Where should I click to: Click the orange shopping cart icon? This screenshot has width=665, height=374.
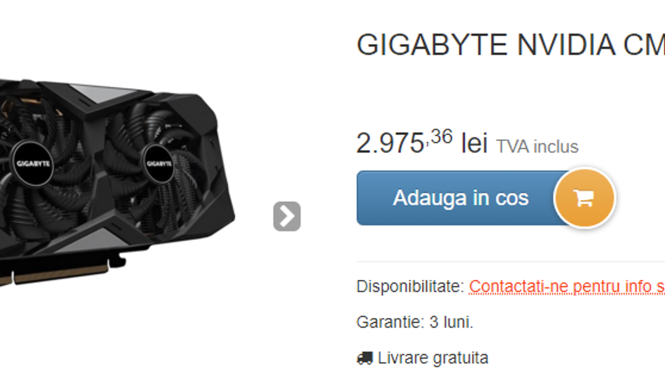pyautogui.click(x=585, y=197)
